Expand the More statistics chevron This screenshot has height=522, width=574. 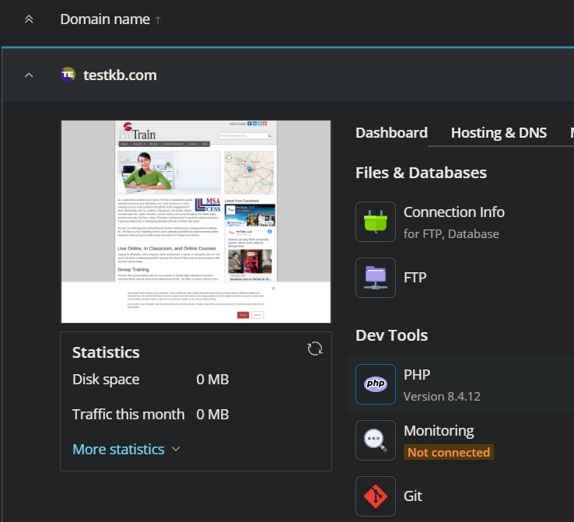(x=175, y=450)
